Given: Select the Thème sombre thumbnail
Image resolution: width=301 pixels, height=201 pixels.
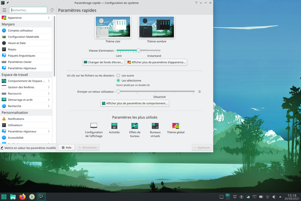Looking at the screenshot, I should point(157,27).
